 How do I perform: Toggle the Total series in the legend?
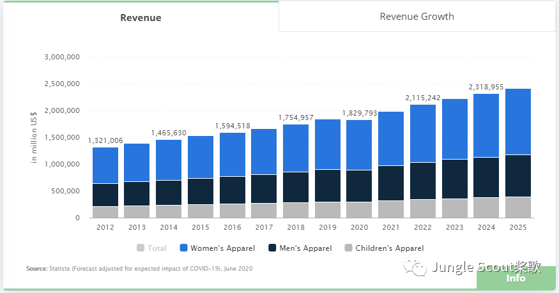pyautogui.click(x=151, y=248)
